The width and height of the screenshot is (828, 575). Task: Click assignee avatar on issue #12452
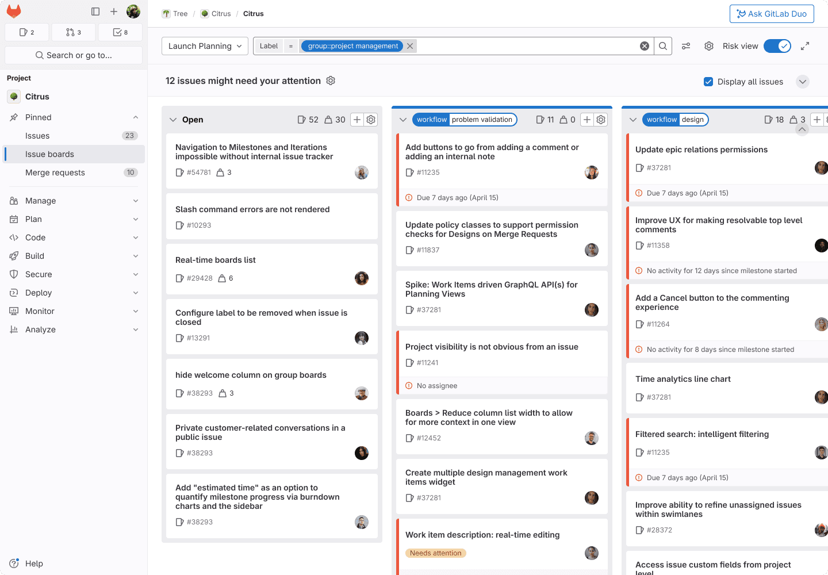pyautogui.click(x=592, y=438)
